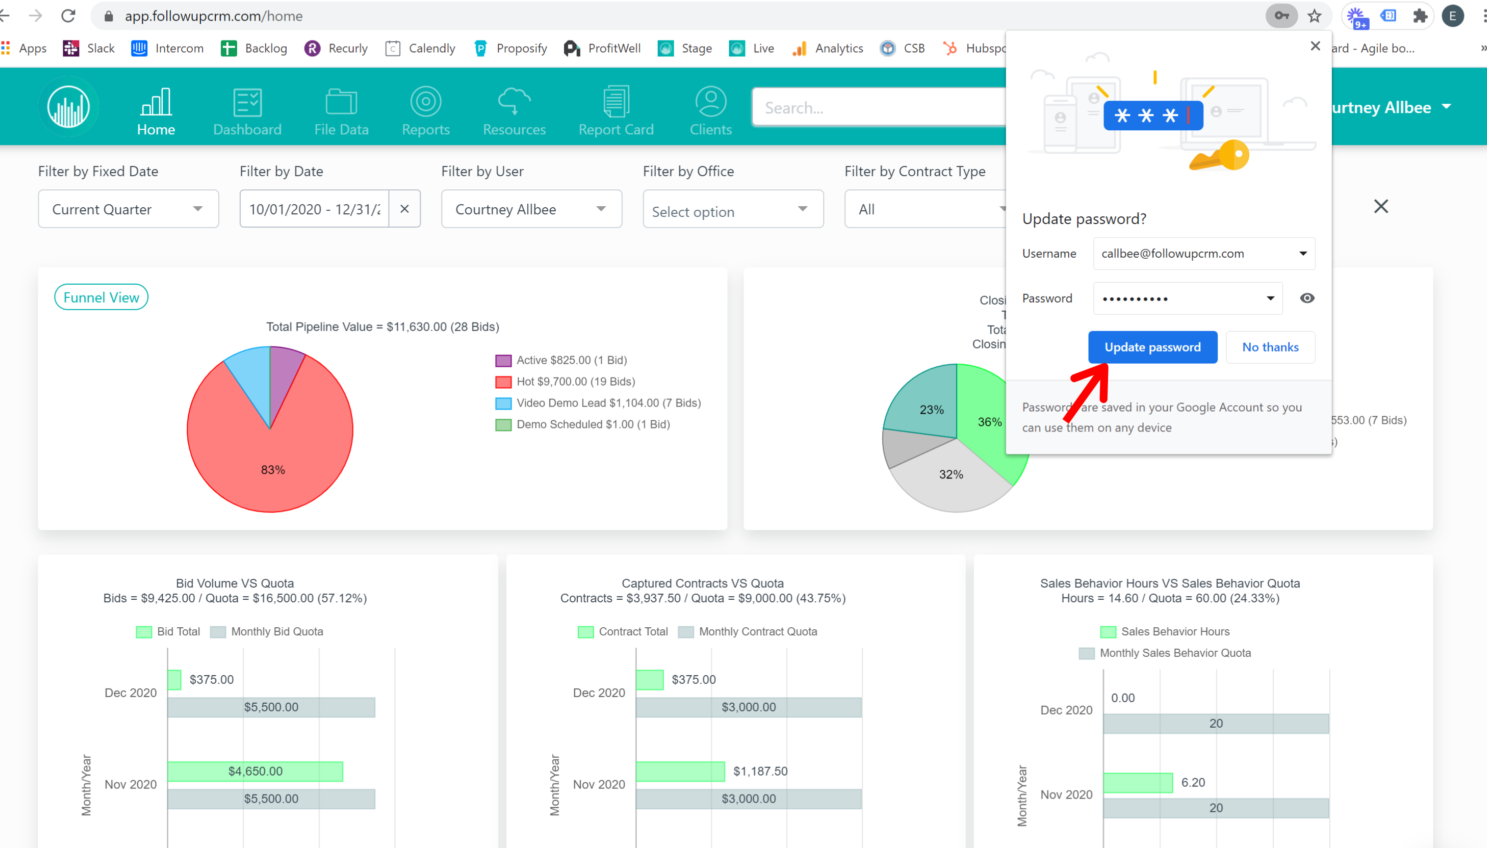This screenshot has width=1487, height=848.
Task: Toggle Demo Scheduled legend entry
Action: pos(582,424)
